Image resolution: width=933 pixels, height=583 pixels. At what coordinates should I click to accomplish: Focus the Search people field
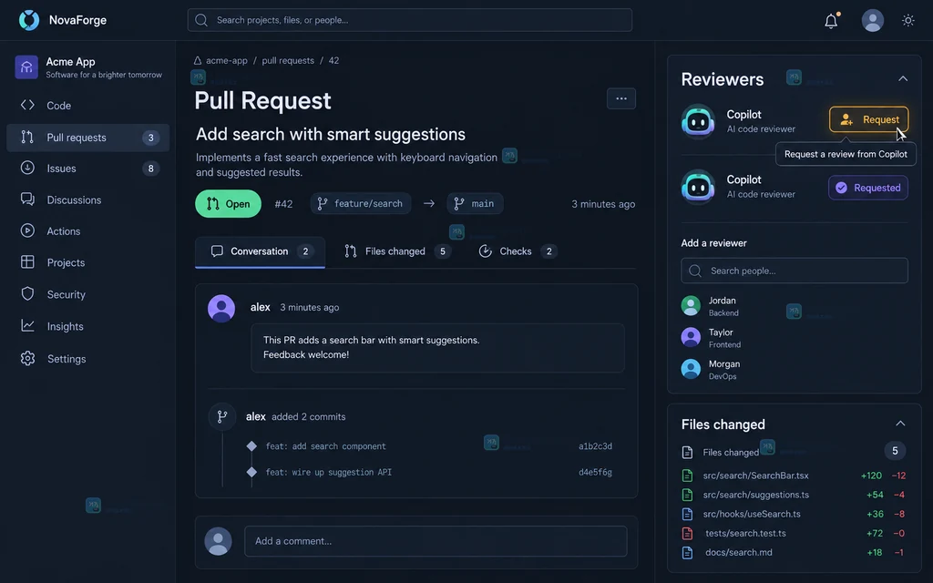point(795,271)
